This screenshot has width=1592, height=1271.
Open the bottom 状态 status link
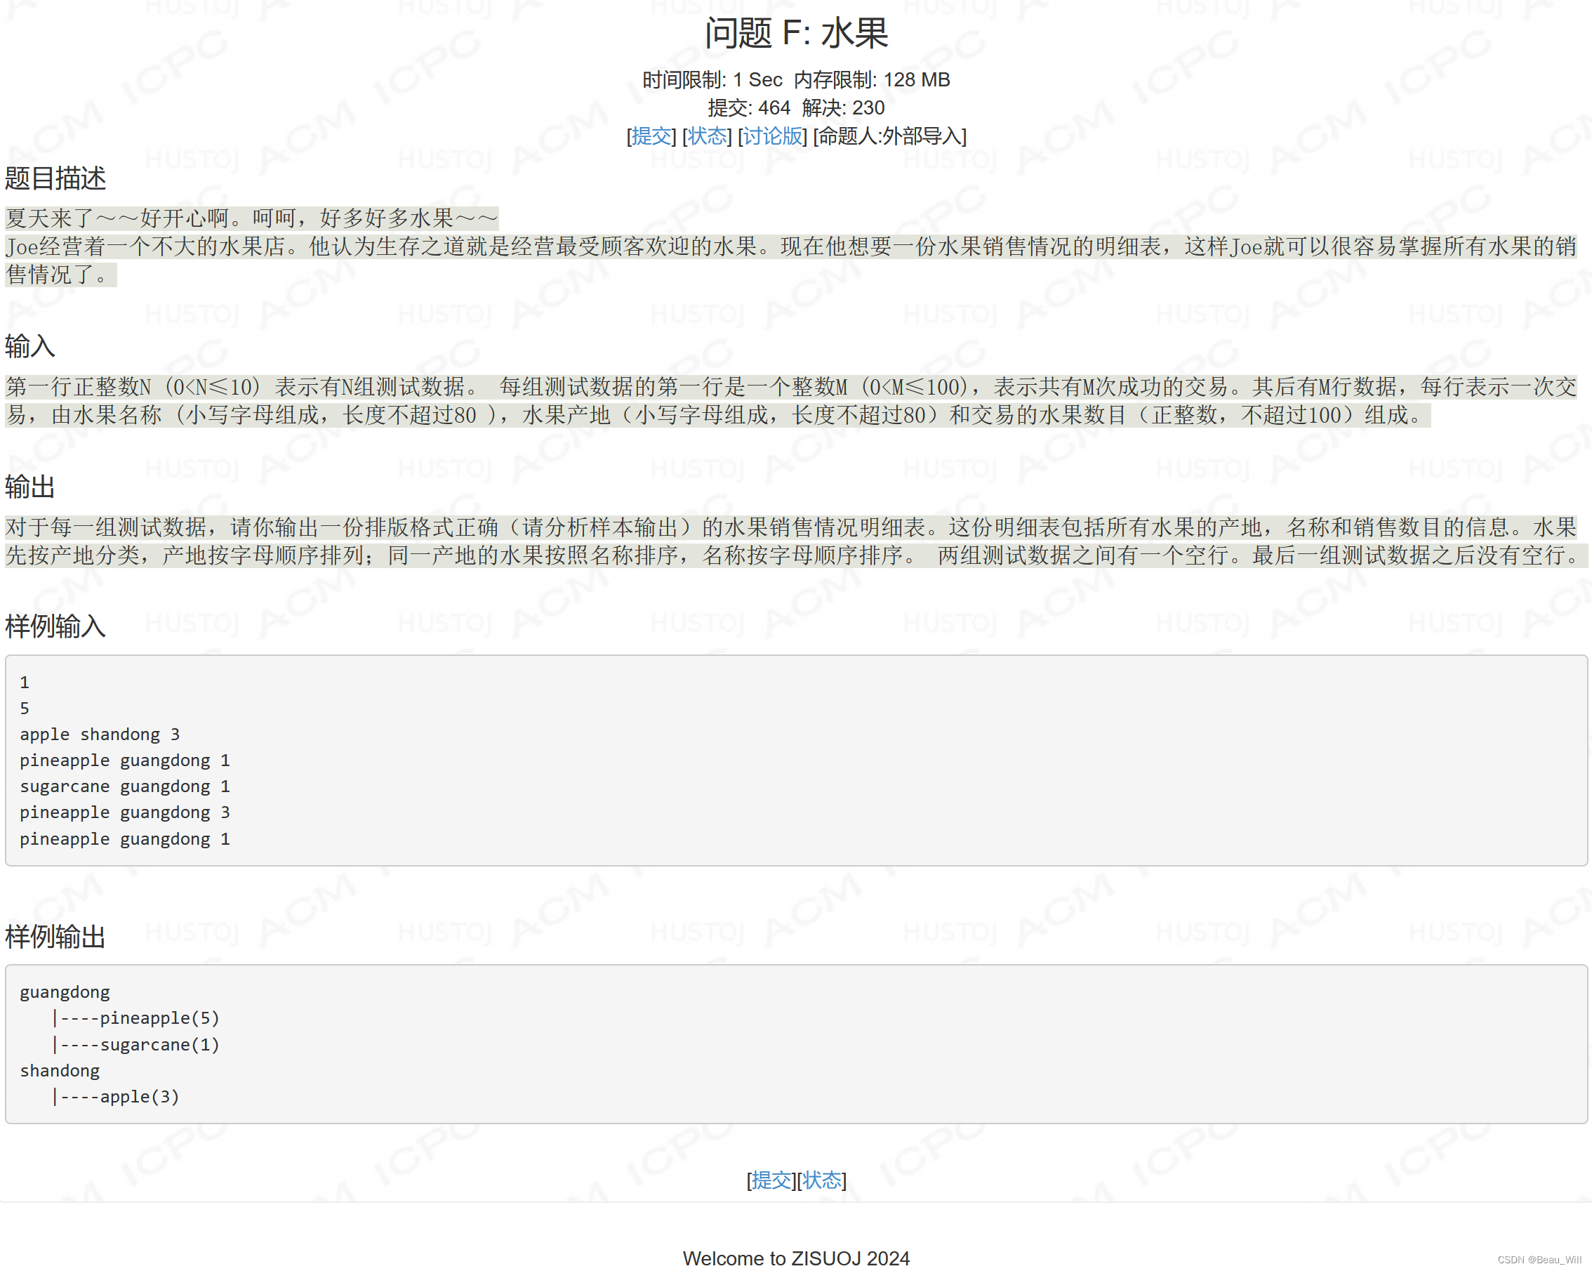click(x=822, y=1180)
